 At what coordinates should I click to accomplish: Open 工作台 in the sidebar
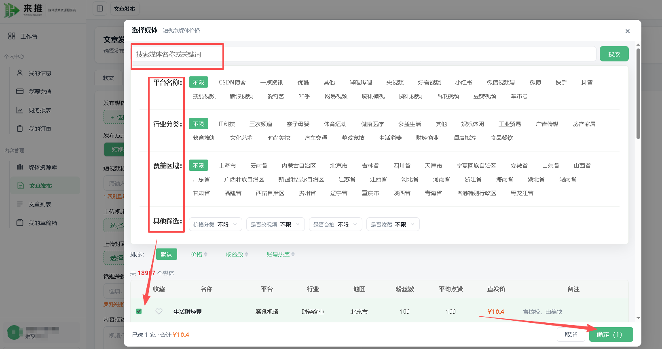coord(29,36)
